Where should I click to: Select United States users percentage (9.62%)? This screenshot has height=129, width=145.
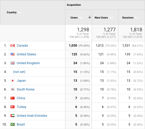coord(85,54)
